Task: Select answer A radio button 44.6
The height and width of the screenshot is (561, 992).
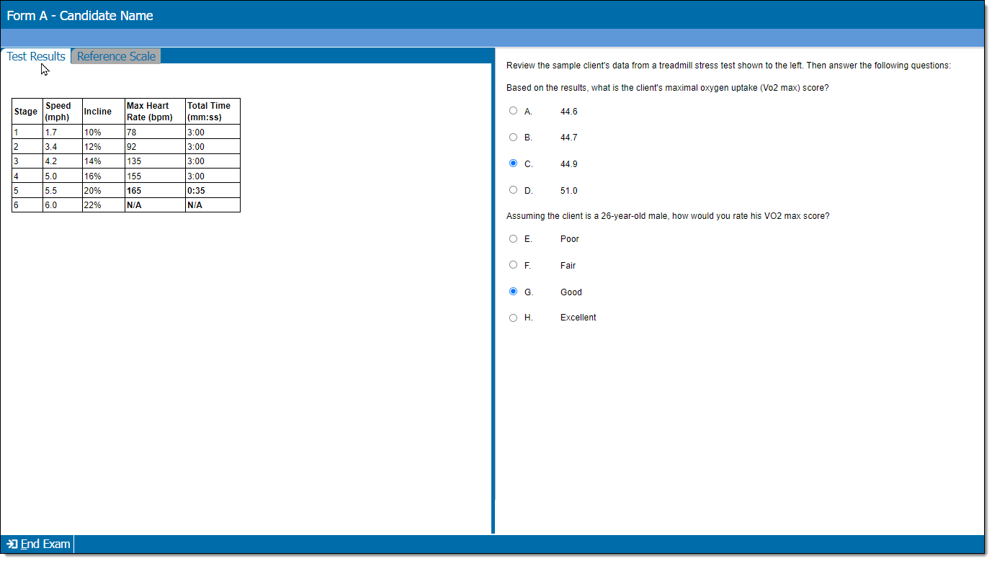Action: coord(513,111)
